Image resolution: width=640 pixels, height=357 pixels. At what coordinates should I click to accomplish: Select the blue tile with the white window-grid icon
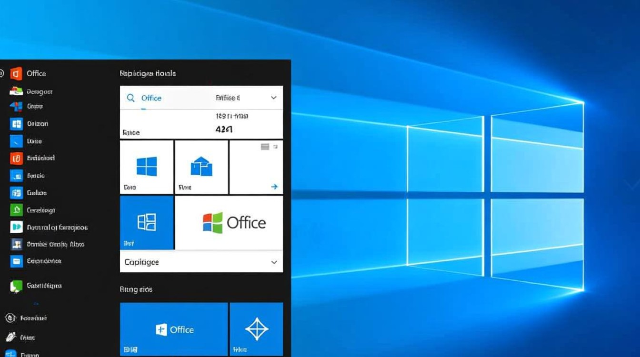(x=146, y=222)
